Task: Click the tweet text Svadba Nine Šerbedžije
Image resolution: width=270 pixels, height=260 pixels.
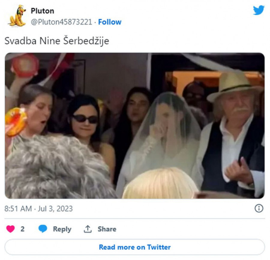Action: pos(57,41)
